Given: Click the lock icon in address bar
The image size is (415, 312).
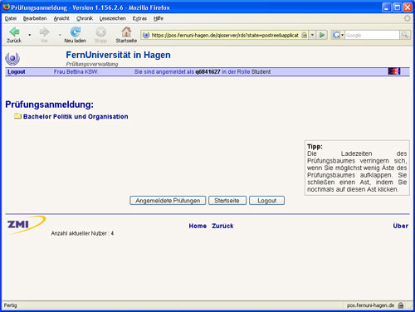Looking at the screenshot, I should [x=304, y=35].
